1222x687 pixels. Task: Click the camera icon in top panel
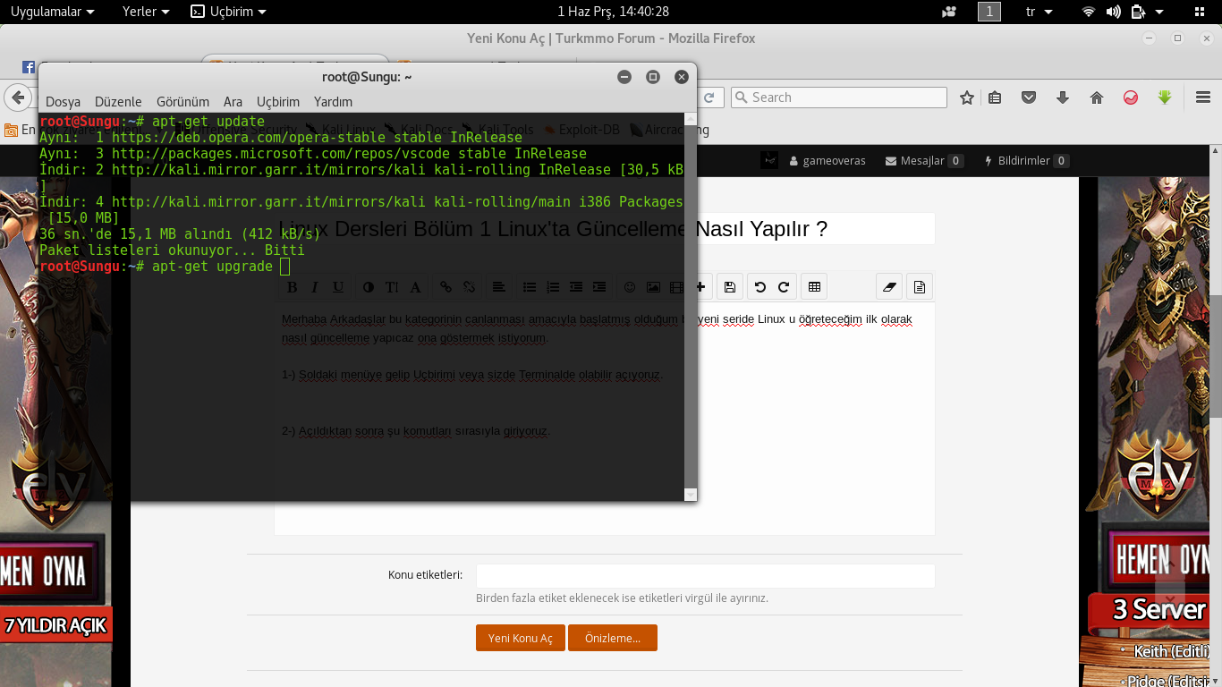tap(949, 12)
